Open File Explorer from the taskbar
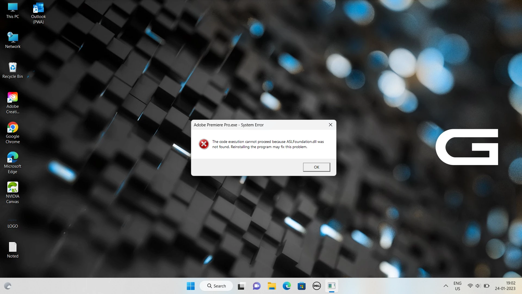The image size is (522, 294). [272, 286]
